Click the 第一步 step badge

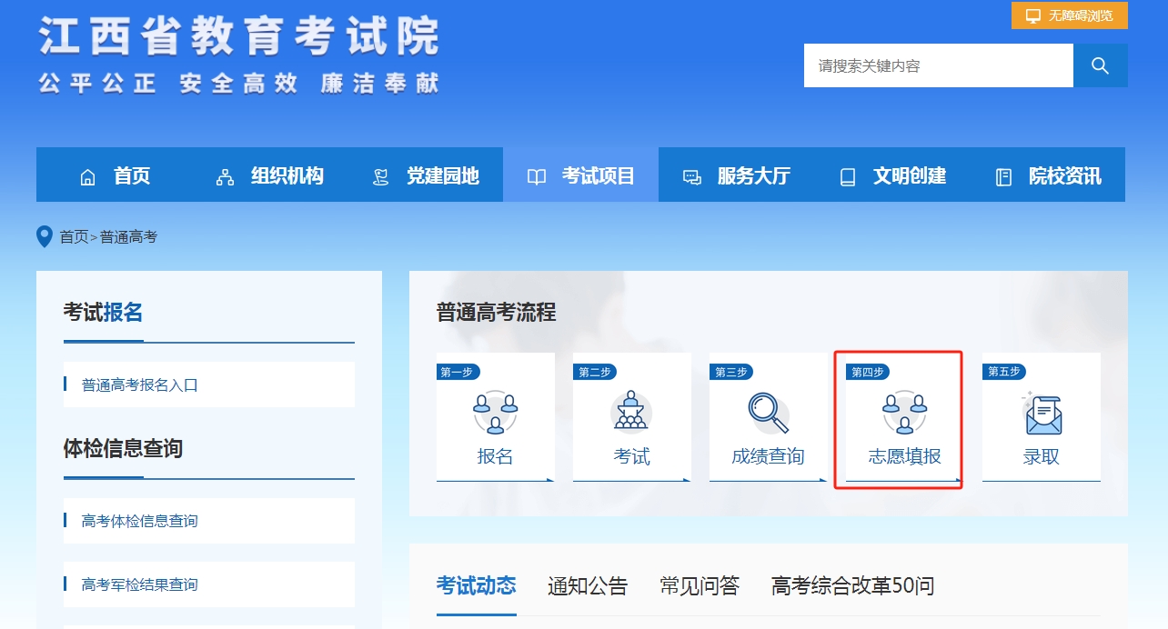[458, 372]
